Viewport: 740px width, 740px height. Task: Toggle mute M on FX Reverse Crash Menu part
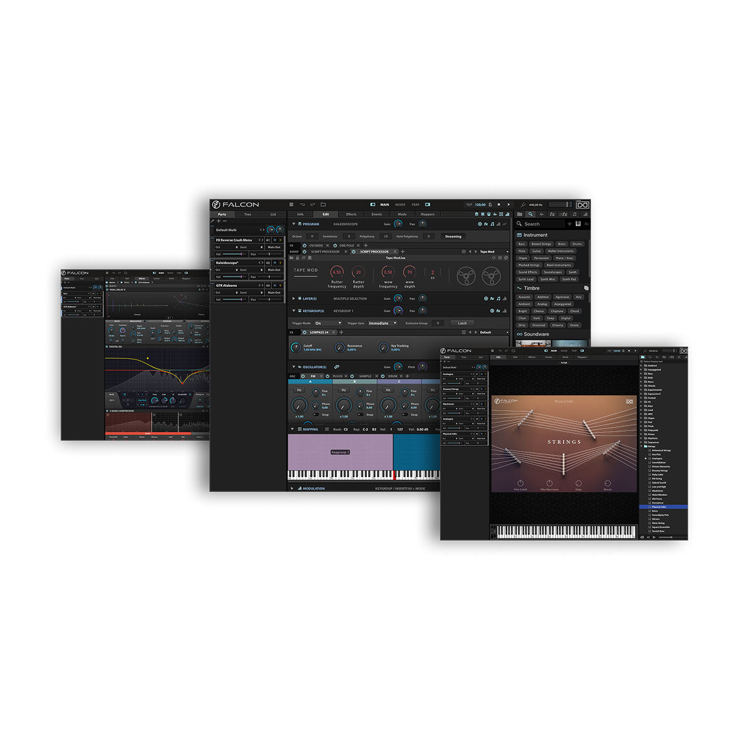(x=274, y=240)
